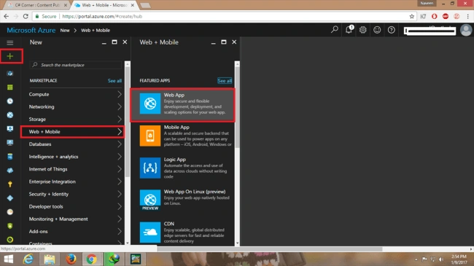This screenshot has width=474, height=266.
Task: Open the globe App Services sidebar icon
Action: [x=10, y=115]
